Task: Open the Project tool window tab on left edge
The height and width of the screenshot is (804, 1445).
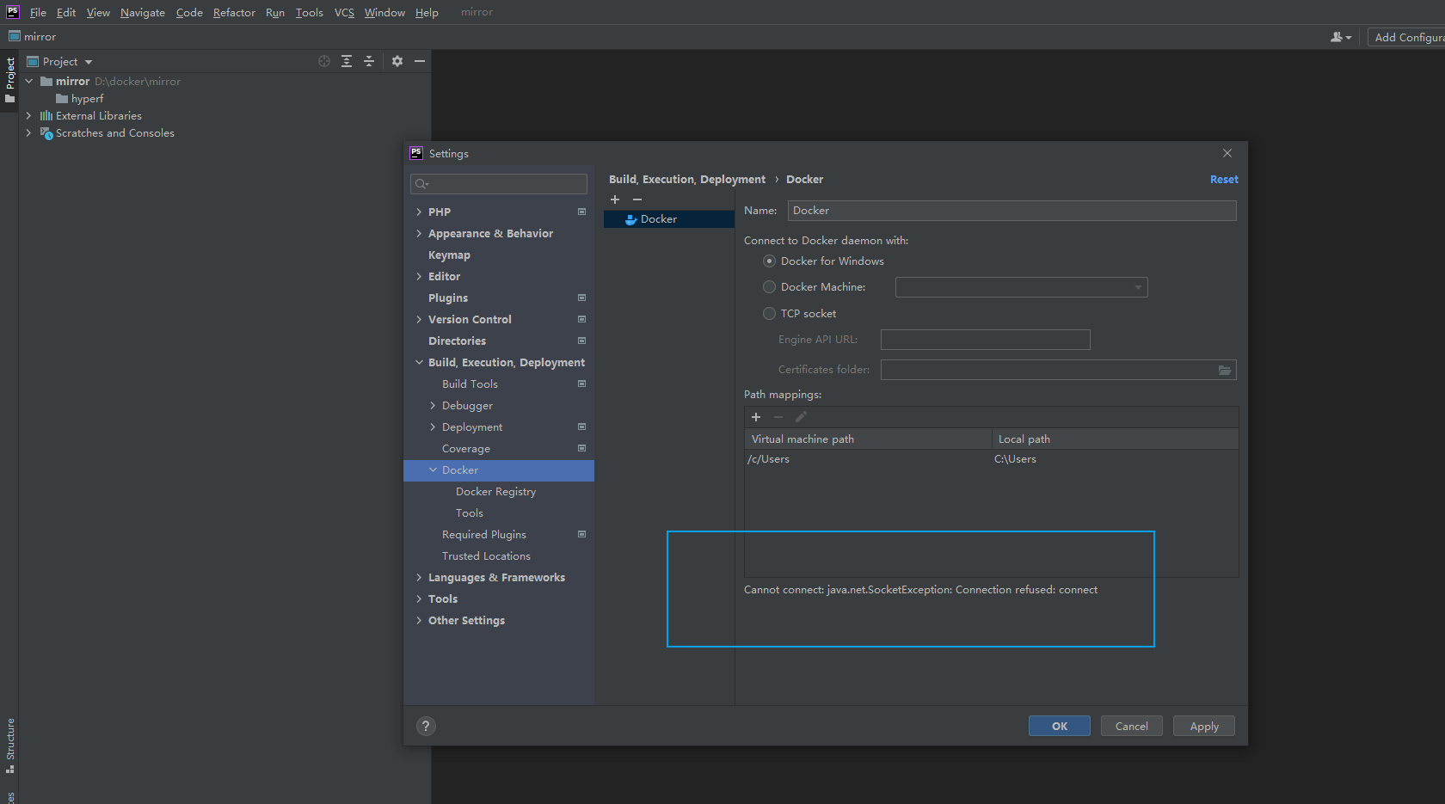Action: coord(9,79)
